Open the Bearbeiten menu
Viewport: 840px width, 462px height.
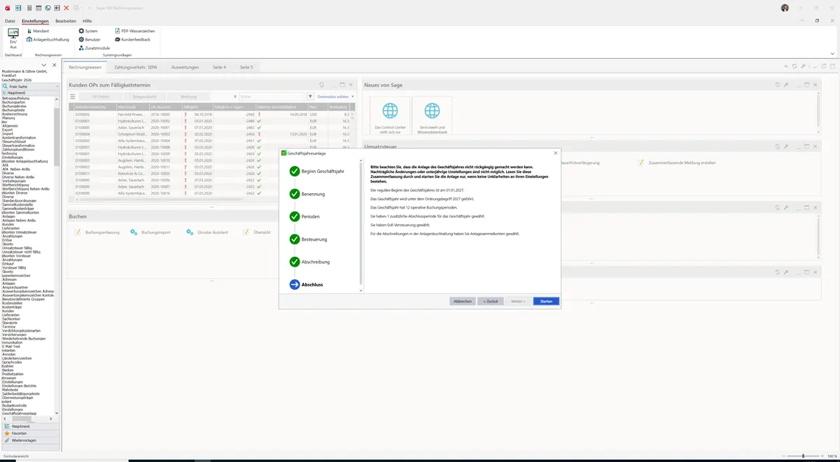[66, 21]
